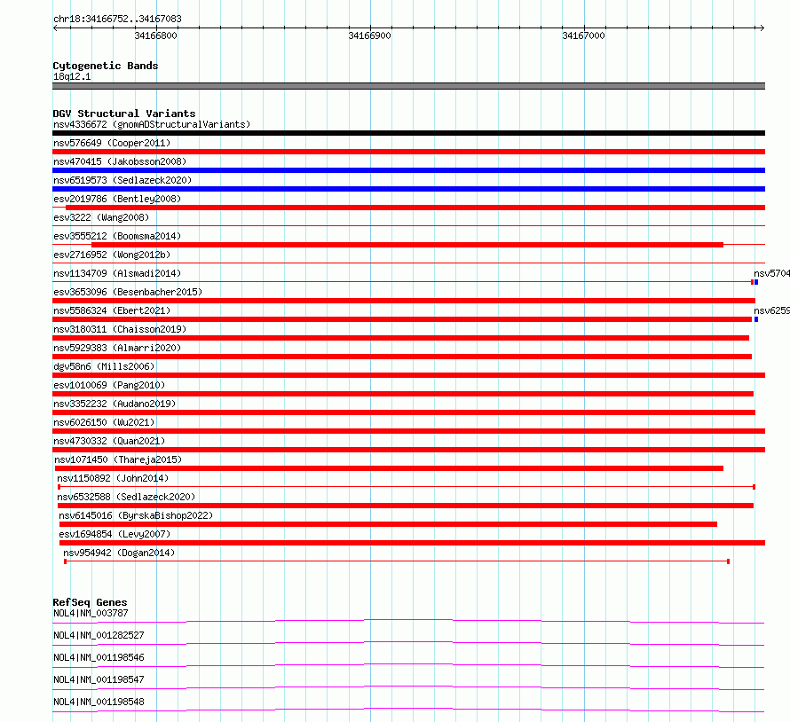Open nsv470415 (Jakobsson2008) variant
This screenshot has height=722, width=790.
point(120,161)
